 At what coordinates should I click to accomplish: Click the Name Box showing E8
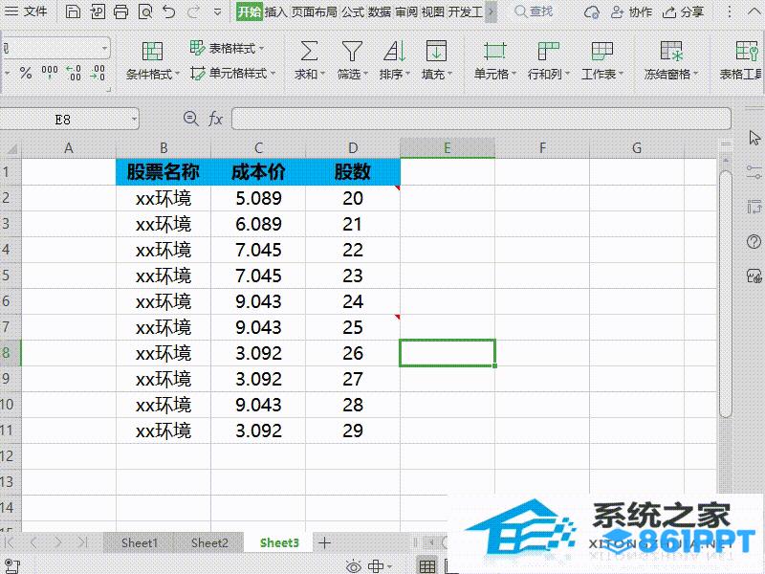pos(62,120)
